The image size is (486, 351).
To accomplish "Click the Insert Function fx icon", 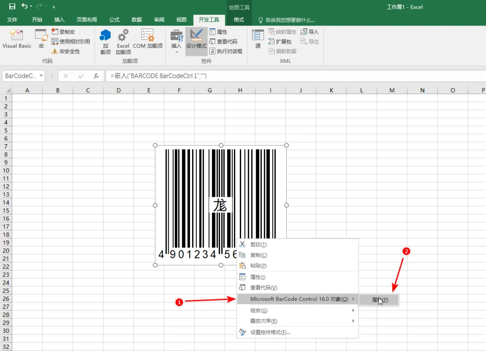I will 96,76.
